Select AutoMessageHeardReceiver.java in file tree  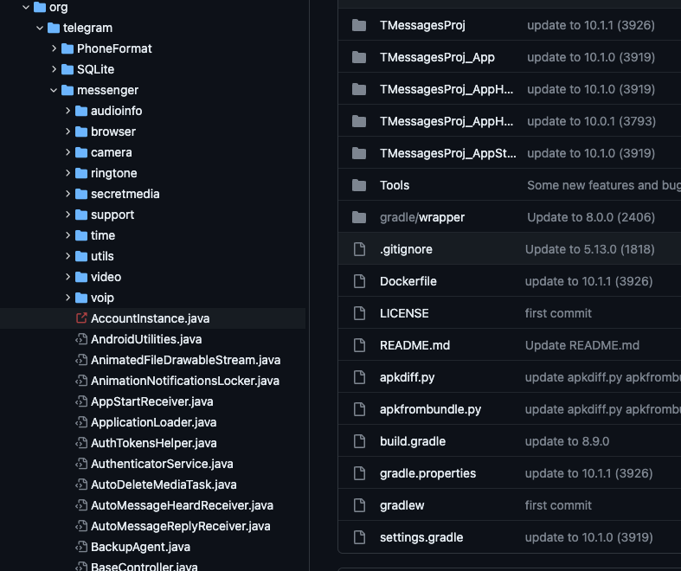(182, 505)
